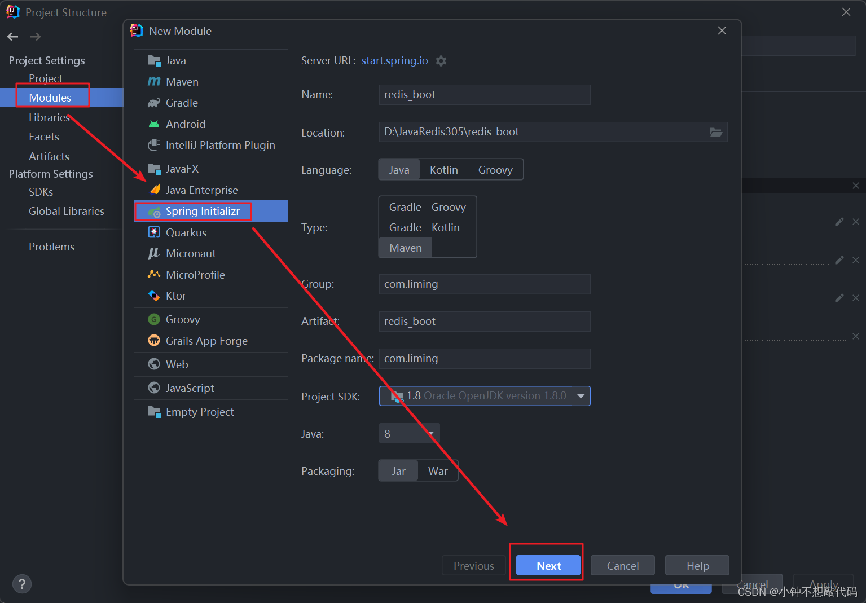Screen dimensions: 866x603
Task: Open Artifacts in sidebar
Action: coord(49,156)
